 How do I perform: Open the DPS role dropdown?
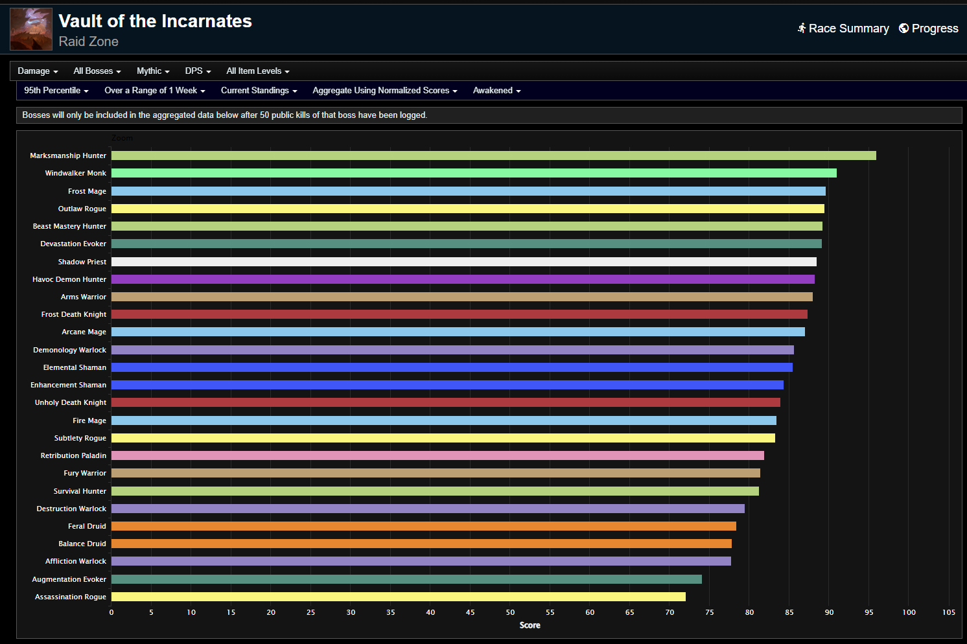tap(198, 71)
